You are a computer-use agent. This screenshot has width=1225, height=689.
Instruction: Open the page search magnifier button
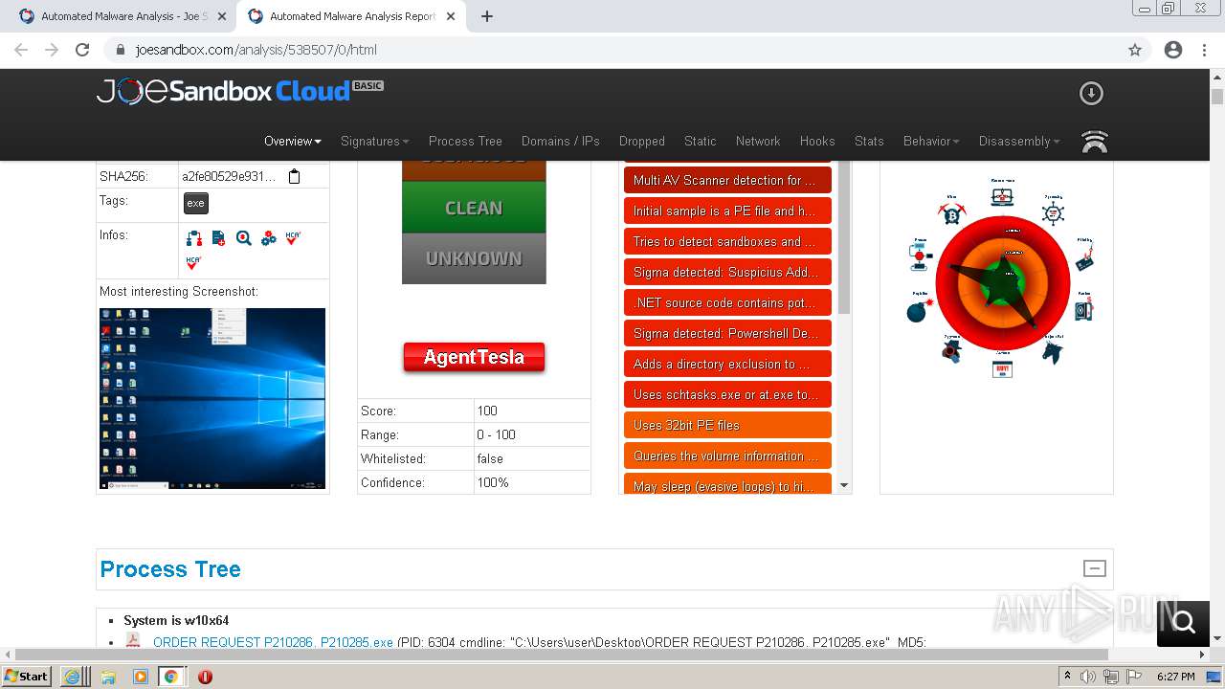pos(1184,623)
